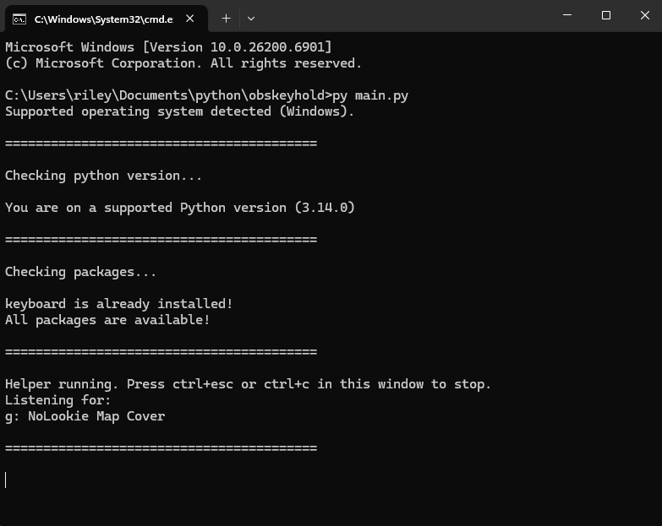Click the supported Python version (3.14.0) line
662x526 pixels.
click(179, 208)
